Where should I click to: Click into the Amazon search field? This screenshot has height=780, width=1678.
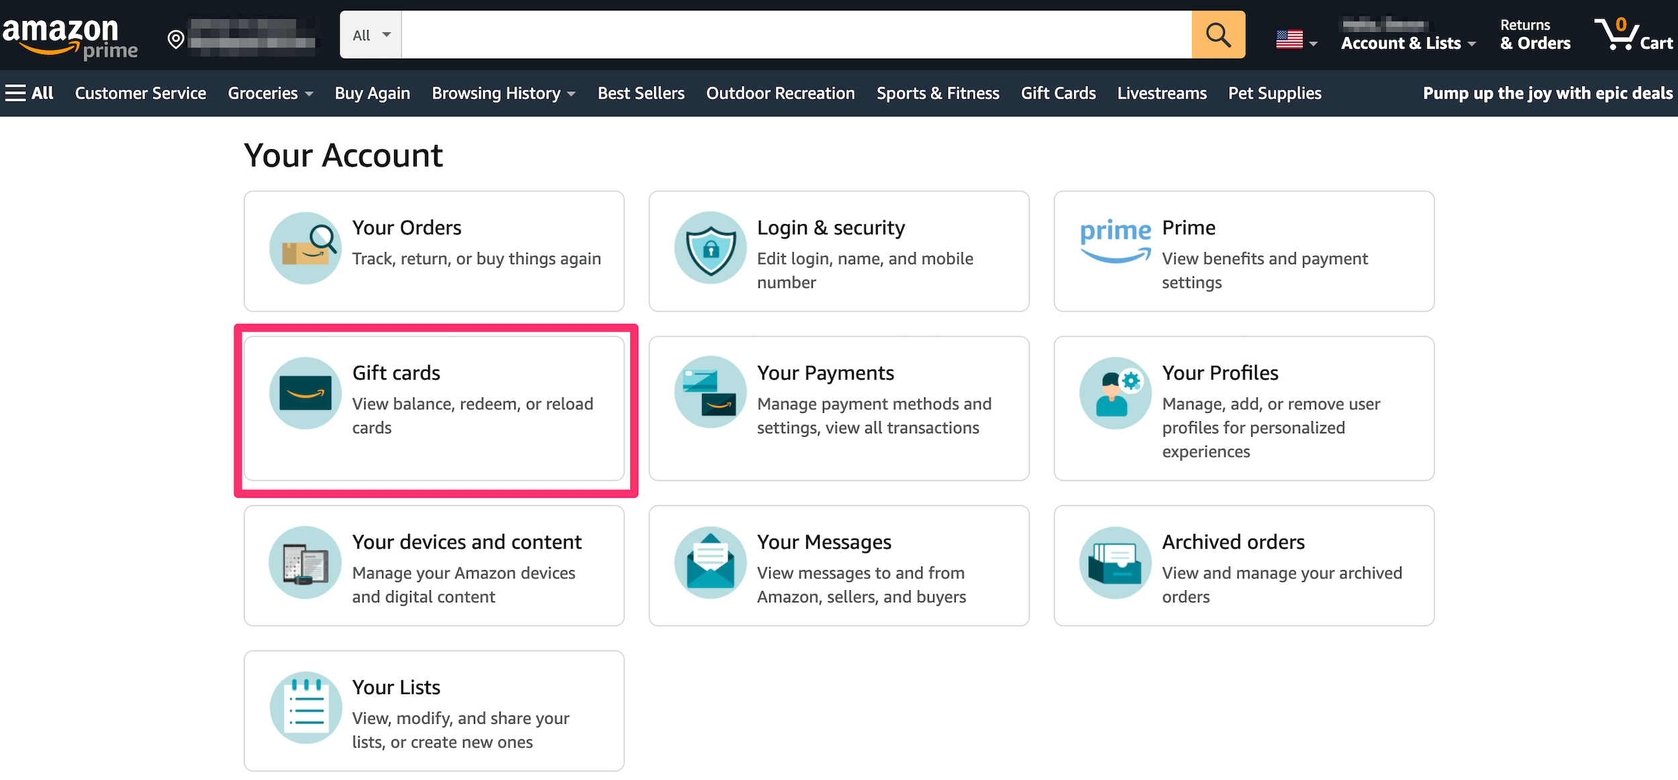tap(797, 35)
